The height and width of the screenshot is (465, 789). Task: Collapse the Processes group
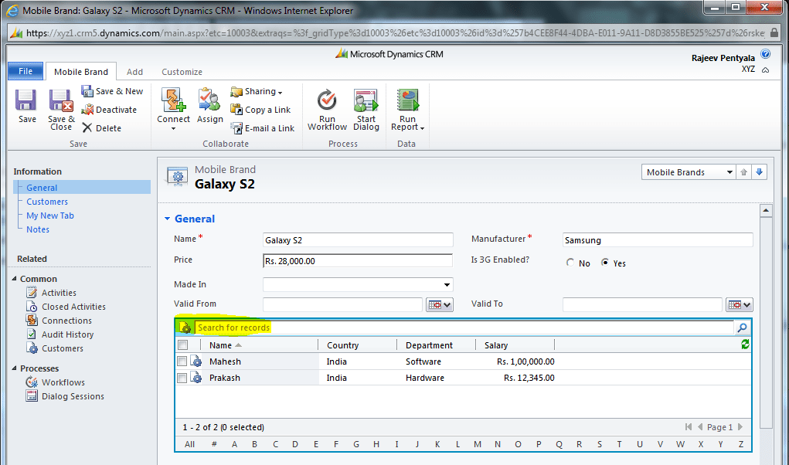pos(15,368)
